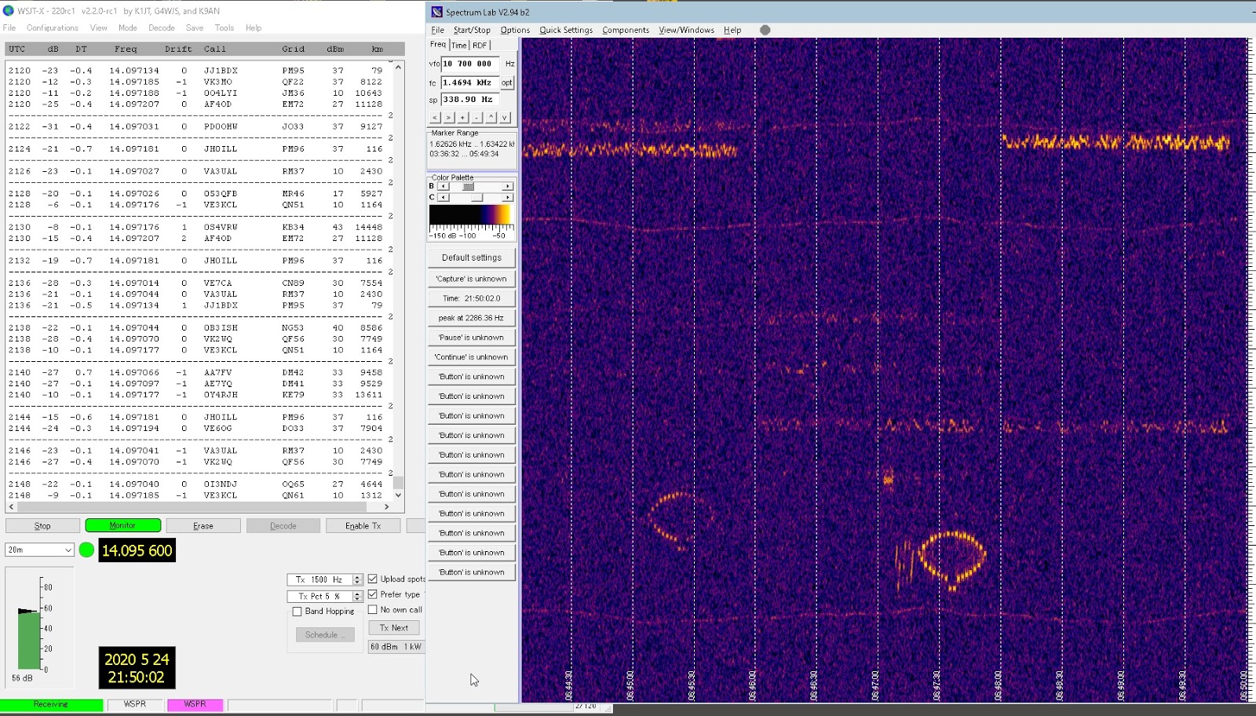Open Spectrum Lab Quick Settings menu
Viewport: 1256px width, 716px height.
pyautogui.click(x=566, y=30)
